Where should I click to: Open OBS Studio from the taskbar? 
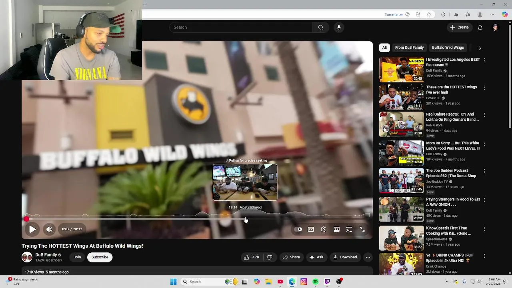[339, 282]
